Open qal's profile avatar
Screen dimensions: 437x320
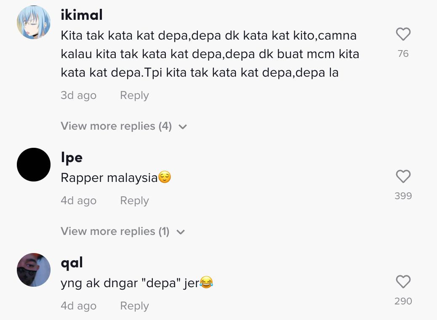[x=34, y=270]
